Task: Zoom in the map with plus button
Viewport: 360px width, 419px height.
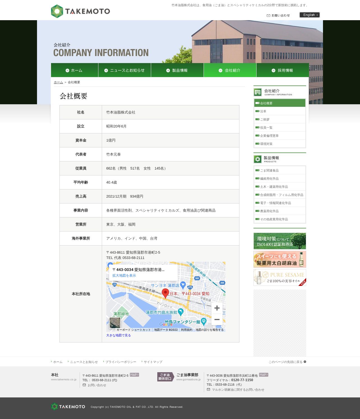Action: 217,308
